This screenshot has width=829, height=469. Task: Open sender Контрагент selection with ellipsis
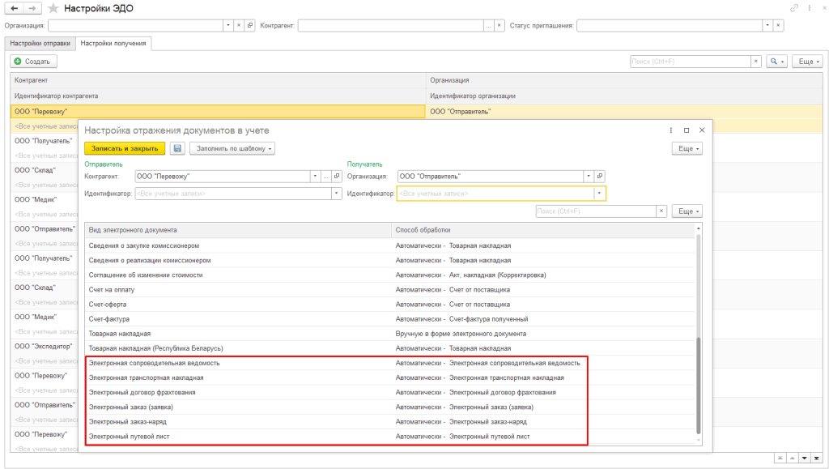326,176
